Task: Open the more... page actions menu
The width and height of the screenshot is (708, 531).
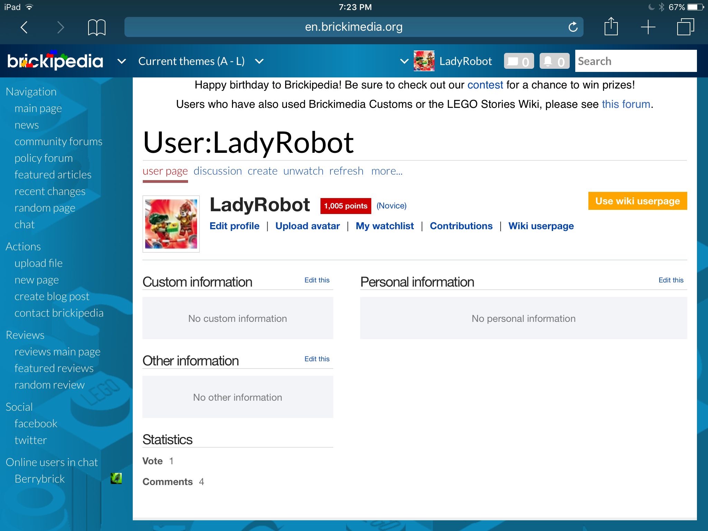Action: [x=386, y=171]
